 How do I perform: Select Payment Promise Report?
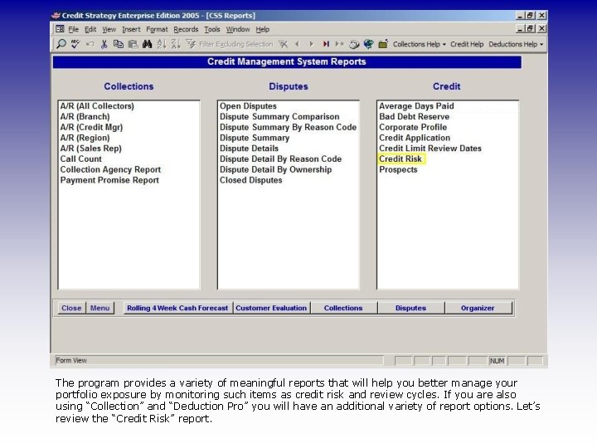(109, 180)
